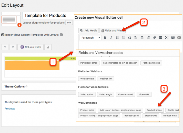Insert or edit a link
The height and width of the screenshot is (133, 183).
(x=154, y=38)
